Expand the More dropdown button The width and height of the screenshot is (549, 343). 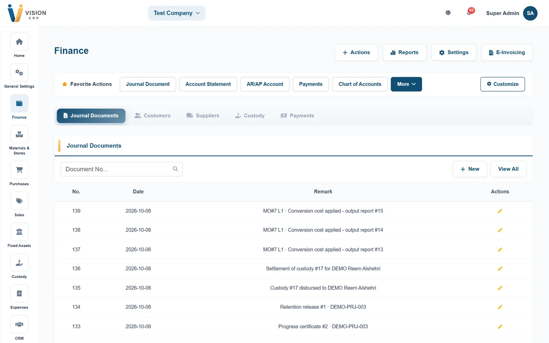coord(406,84)
